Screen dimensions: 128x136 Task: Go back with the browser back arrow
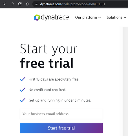click(x=5, y=4)
